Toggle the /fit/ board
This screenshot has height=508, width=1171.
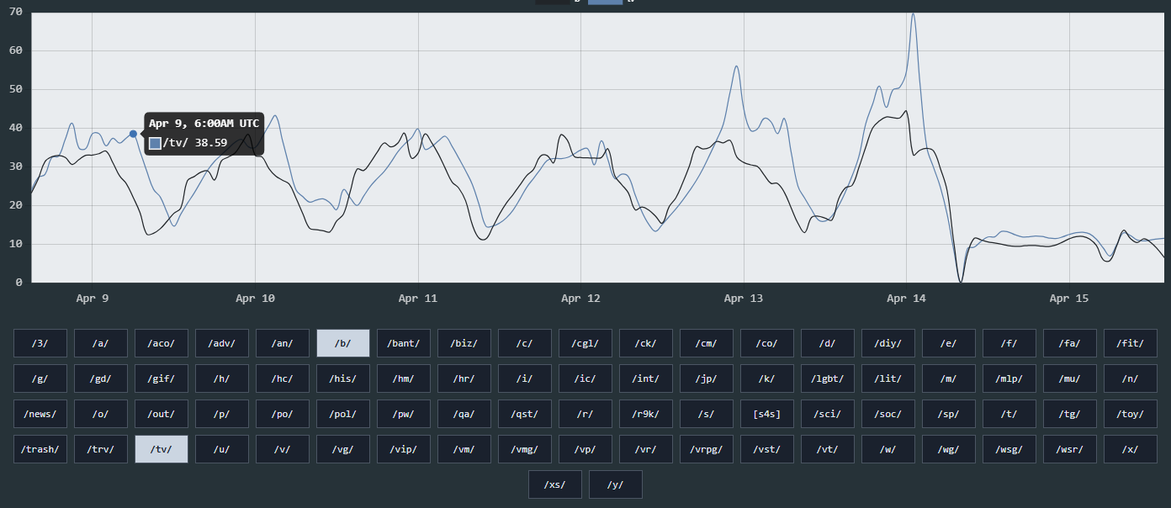point(1131,343)
